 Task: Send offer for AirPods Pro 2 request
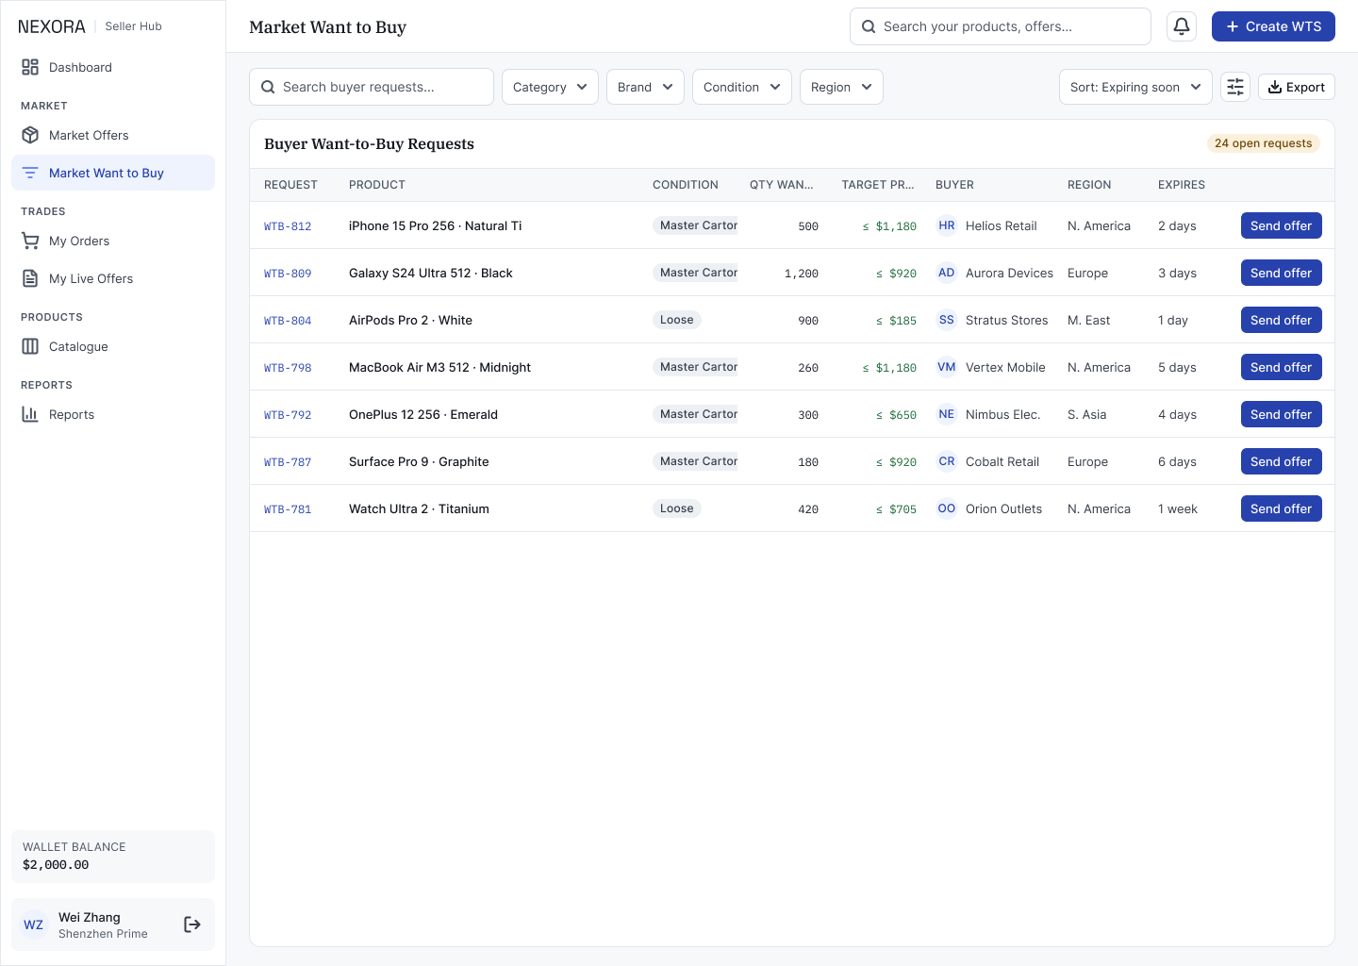coord(1281,320)
